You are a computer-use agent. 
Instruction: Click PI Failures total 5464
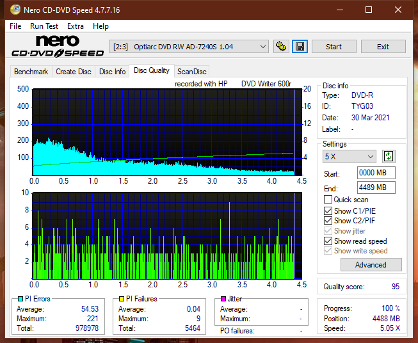click(x=193, y=328)
